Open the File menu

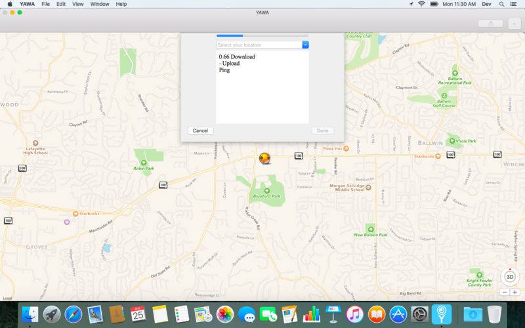coord(45,4)
